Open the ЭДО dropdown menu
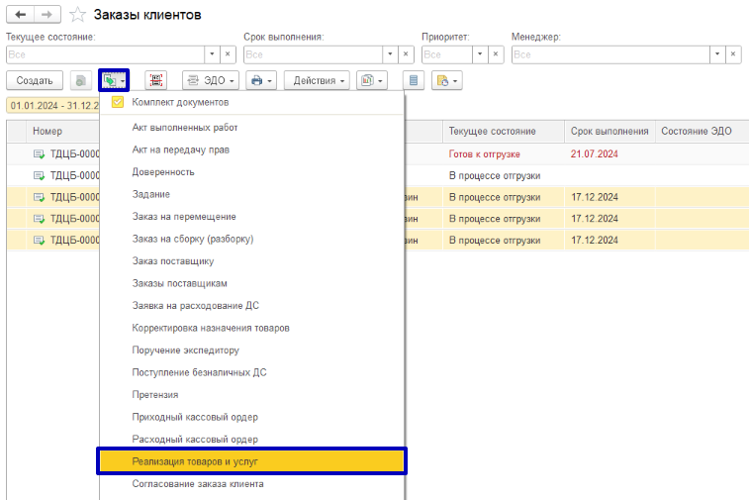 pos(210,80)
